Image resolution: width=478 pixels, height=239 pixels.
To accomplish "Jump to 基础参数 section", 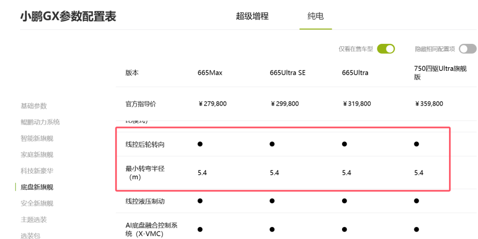I will click(33, 106).
